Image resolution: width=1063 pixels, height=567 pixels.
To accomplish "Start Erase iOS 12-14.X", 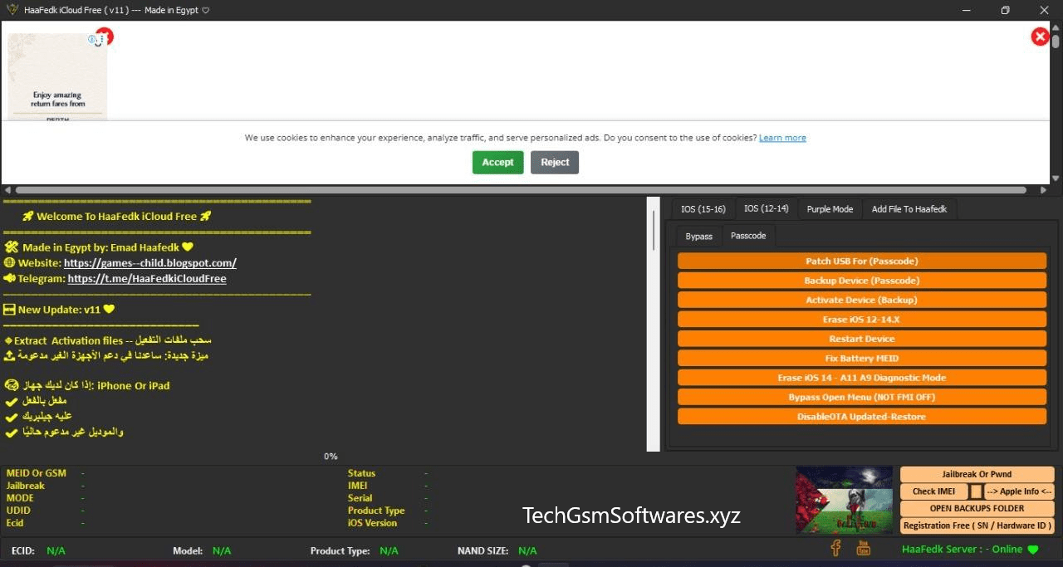I will [862, 319].
